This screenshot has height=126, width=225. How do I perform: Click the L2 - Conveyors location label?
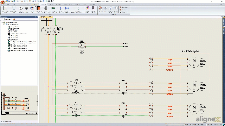tap(190, 51)
